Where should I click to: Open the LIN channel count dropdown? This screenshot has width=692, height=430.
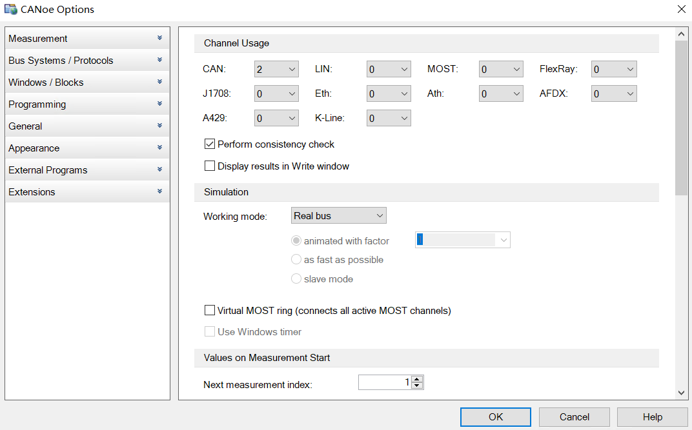tap(389, 69)
